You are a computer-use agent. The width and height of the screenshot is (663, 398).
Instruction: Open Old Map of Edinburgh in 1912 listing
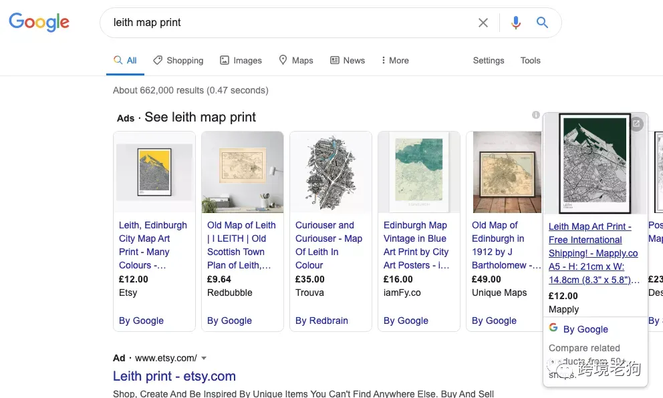point(506,245)
